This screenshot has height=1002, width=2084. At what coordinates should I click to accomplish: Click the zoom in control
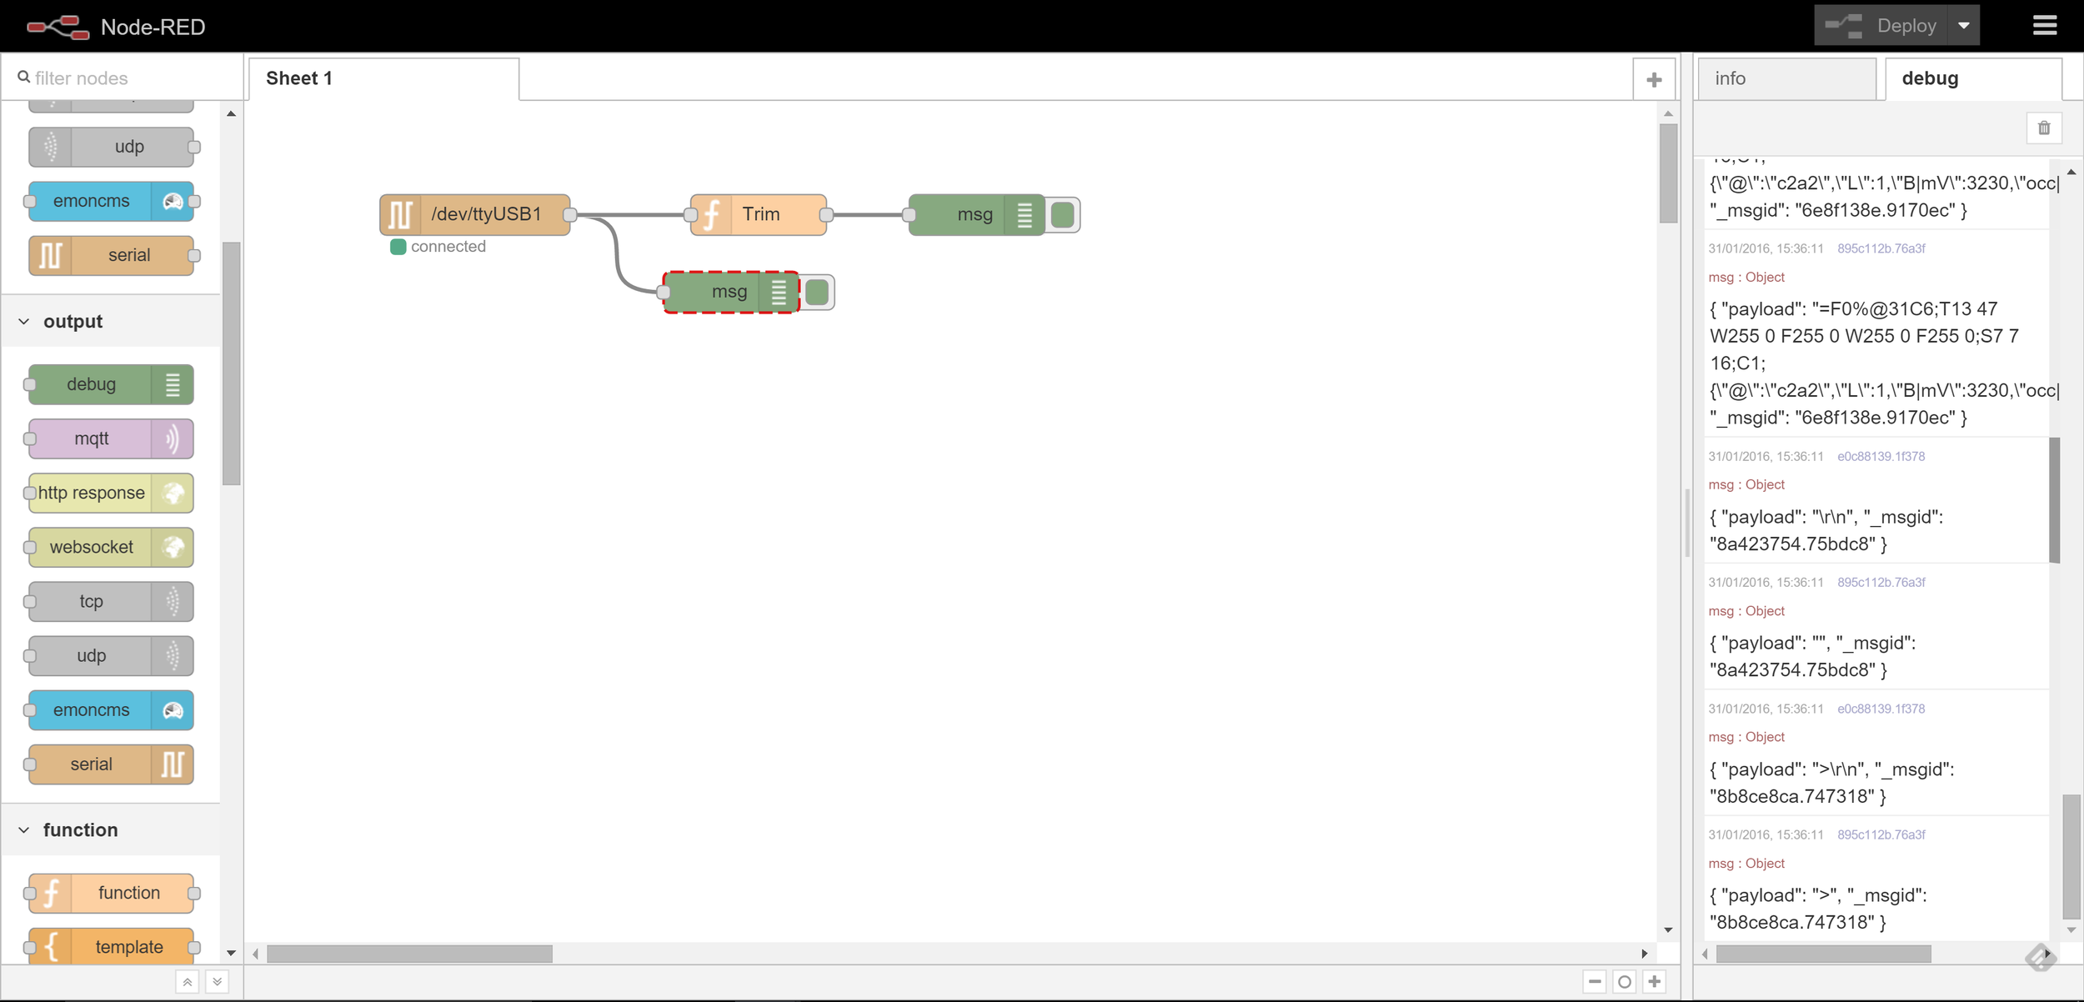(1654, 981)
